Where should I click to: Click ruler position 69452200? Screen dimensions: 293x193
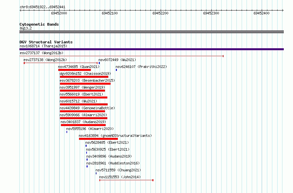click(160, 13)
